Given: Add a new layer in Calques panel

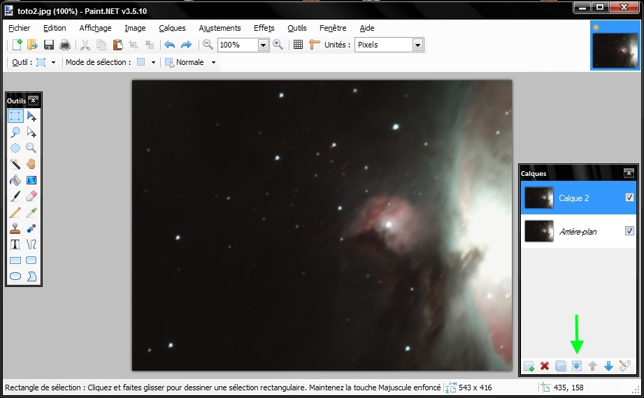Looking at the screenshot, I should click(529, 366).
